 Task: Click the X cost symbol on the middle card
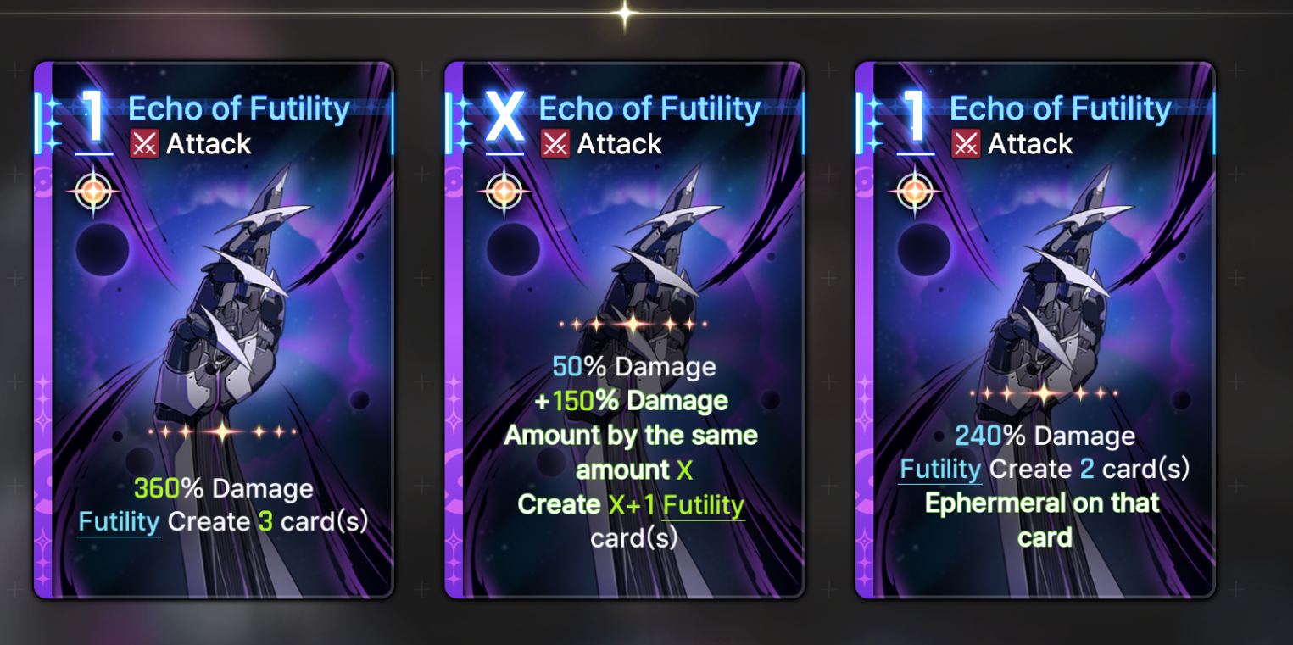pos(505,118)
